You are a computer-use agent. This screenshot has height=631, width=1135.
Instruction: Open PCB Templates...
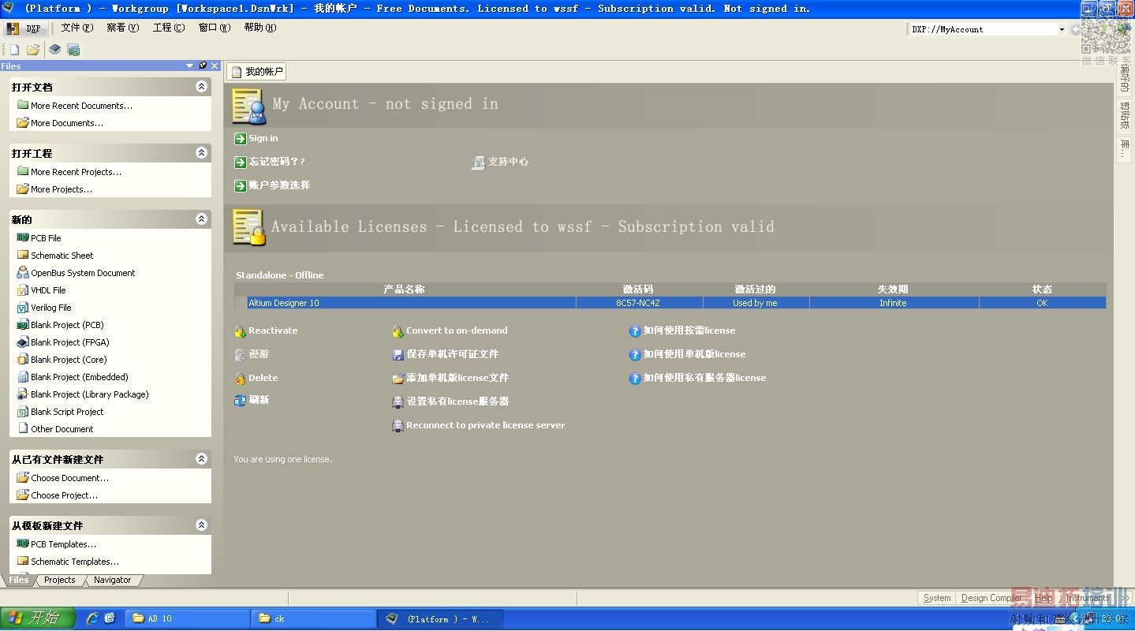pos(63,544)
